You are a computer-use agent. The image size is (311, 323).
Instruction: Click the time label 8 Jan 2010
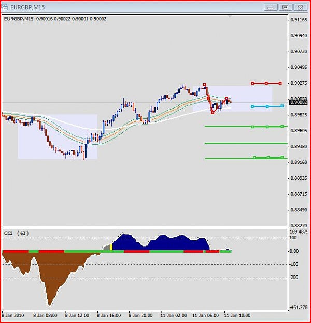13,315
